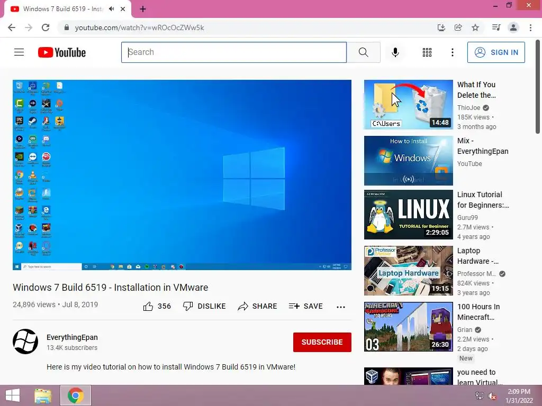Open '100 Hours In Minecraft' title
Image resolution: width=542 pixels, height=406 pixels.
478,312
